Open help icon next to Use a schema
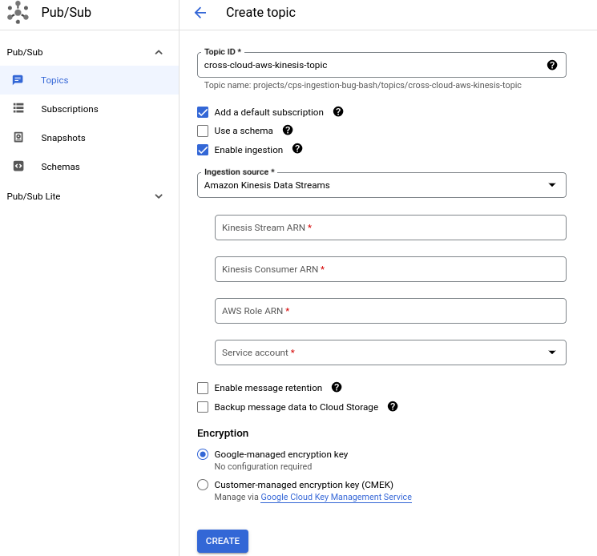Screen dimensions: 597x556 pos(288,130)
